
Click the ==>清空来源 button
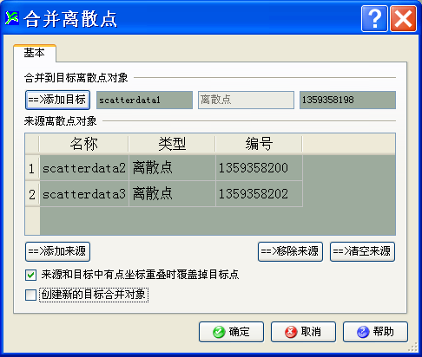[x=362, y=251]
